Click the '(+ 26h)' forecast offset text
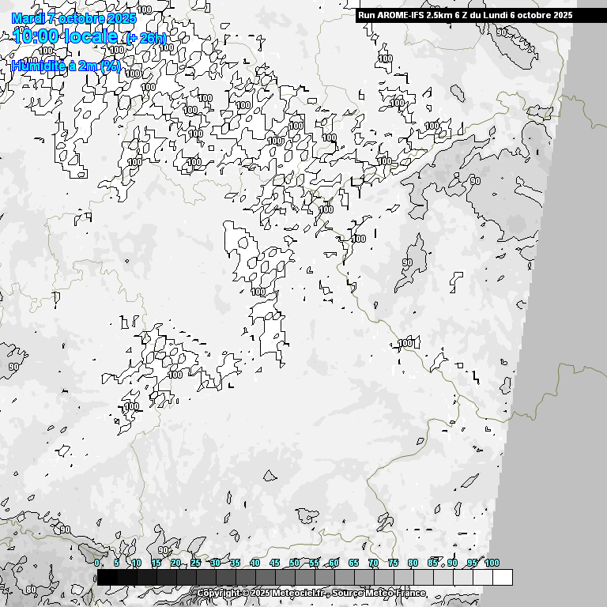The image size is (607, 607). tap(146, 39)
